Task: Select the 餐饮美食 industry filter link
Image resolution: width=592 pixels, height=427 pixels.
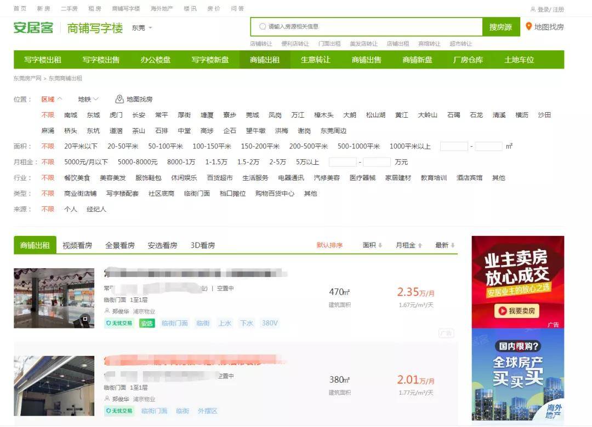Action: click(x=77, y=178)
